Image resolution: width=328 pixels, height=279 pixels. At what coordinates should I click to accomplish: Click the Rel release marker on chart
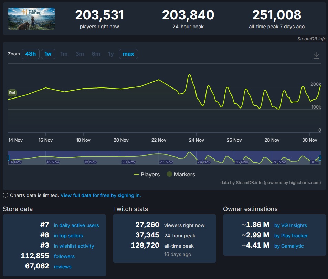click(x=12, y=93)
